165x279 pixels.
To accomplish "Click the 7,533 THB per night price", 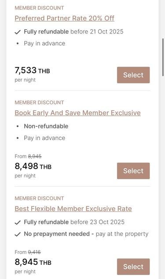I will click(32, 71).
